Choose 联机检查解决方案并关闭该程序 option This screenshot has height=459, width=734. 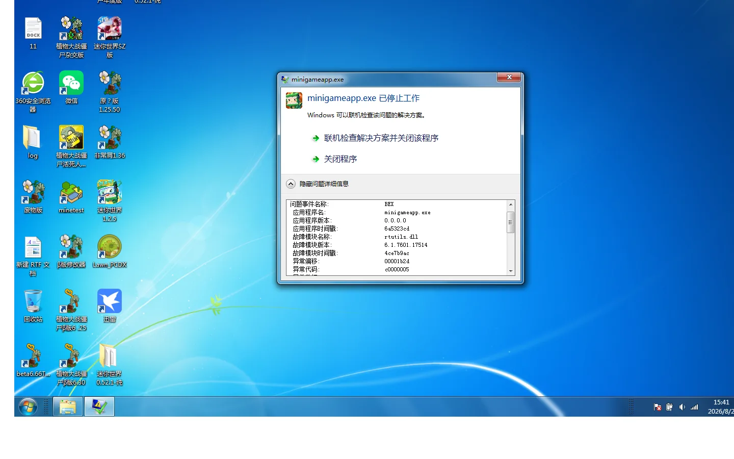click(x=381, y=138)
